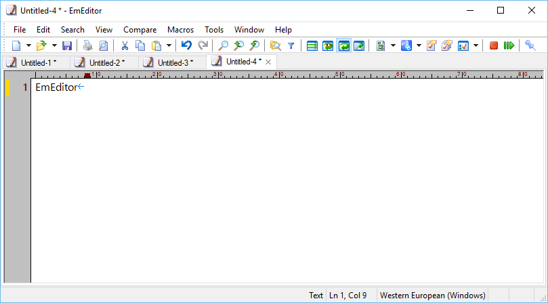548x303 pixels.
Task: Expand the dropdown beside the green tree icon
Action: (x=393, y=45)
